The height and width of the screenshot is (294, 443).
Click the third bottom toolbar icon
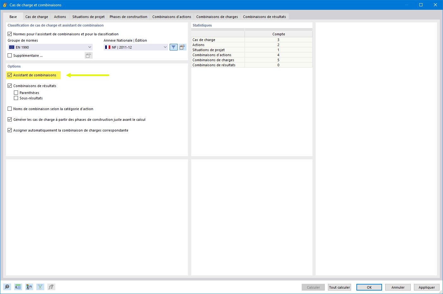tap(29, 287)
